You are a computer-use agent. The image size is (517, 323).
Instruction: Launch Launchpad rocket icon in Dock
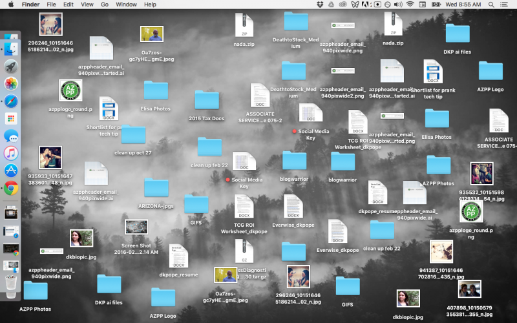11,66
